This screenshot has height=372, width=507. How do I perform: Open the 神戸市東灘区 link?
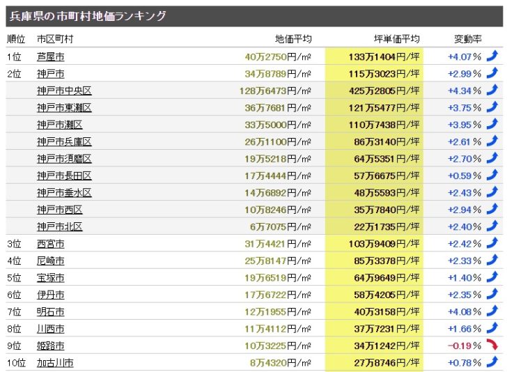click(x=64, y=108)
